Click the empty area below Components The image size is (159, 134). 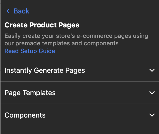pos(79,127)
